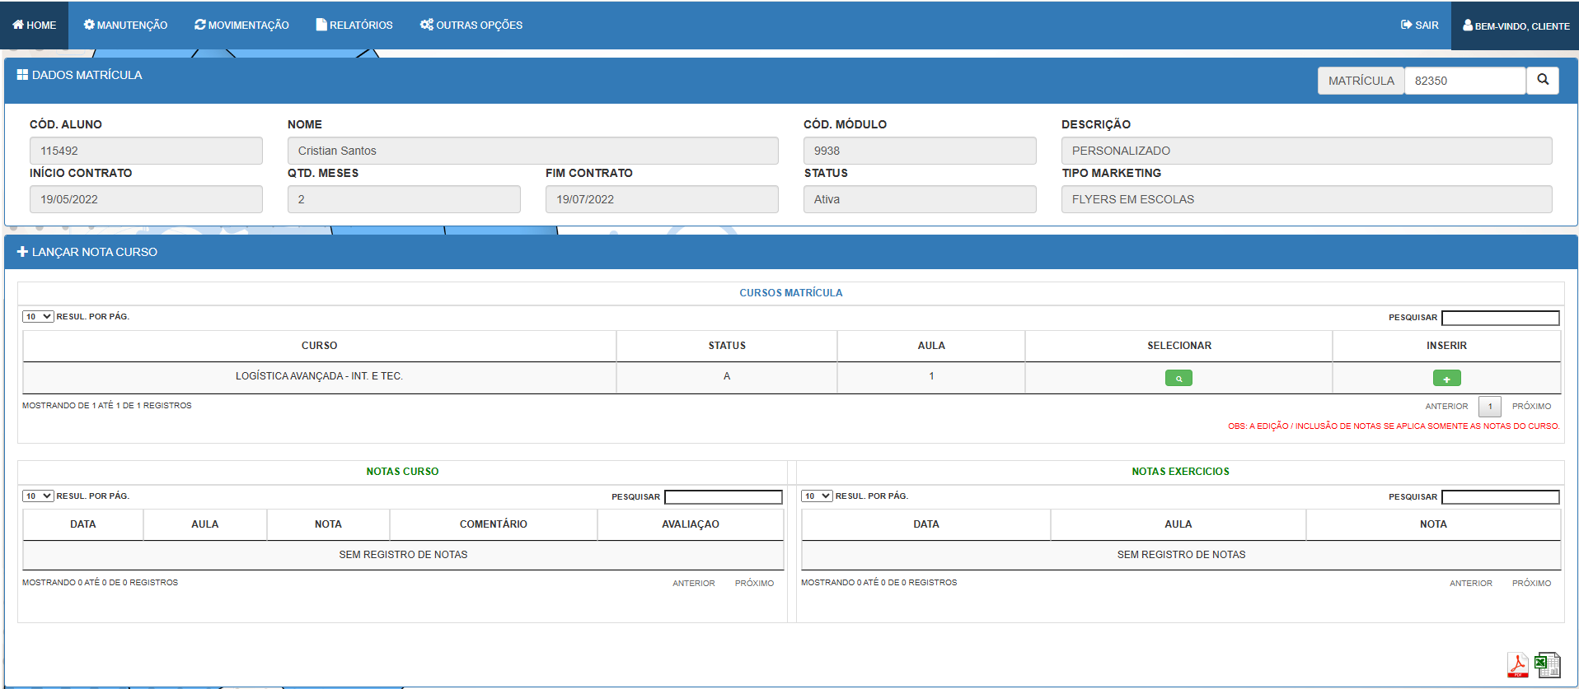Click the magnifier search button beside Matrícula
Viewport: 1579px width, 689px height.
[1542, 80]
